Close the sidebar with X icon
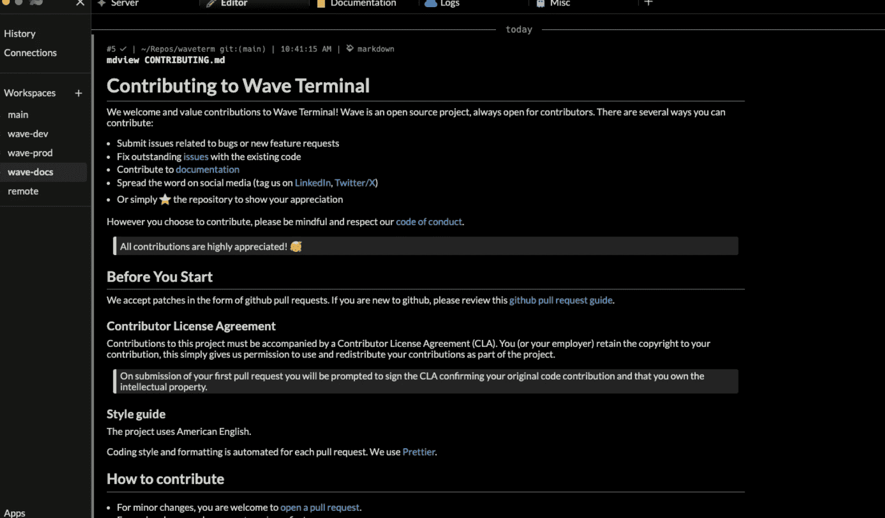 pos(80,3)
